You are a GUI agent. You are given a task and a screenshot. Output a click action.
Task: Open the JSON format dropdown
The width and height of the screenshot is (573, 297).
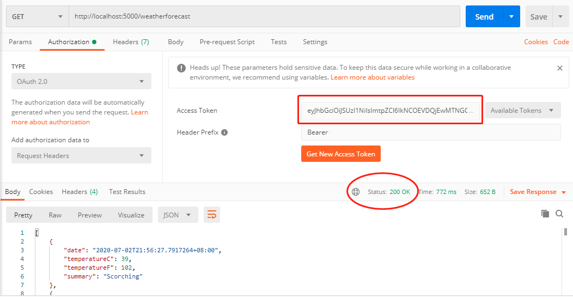point(178,215)
